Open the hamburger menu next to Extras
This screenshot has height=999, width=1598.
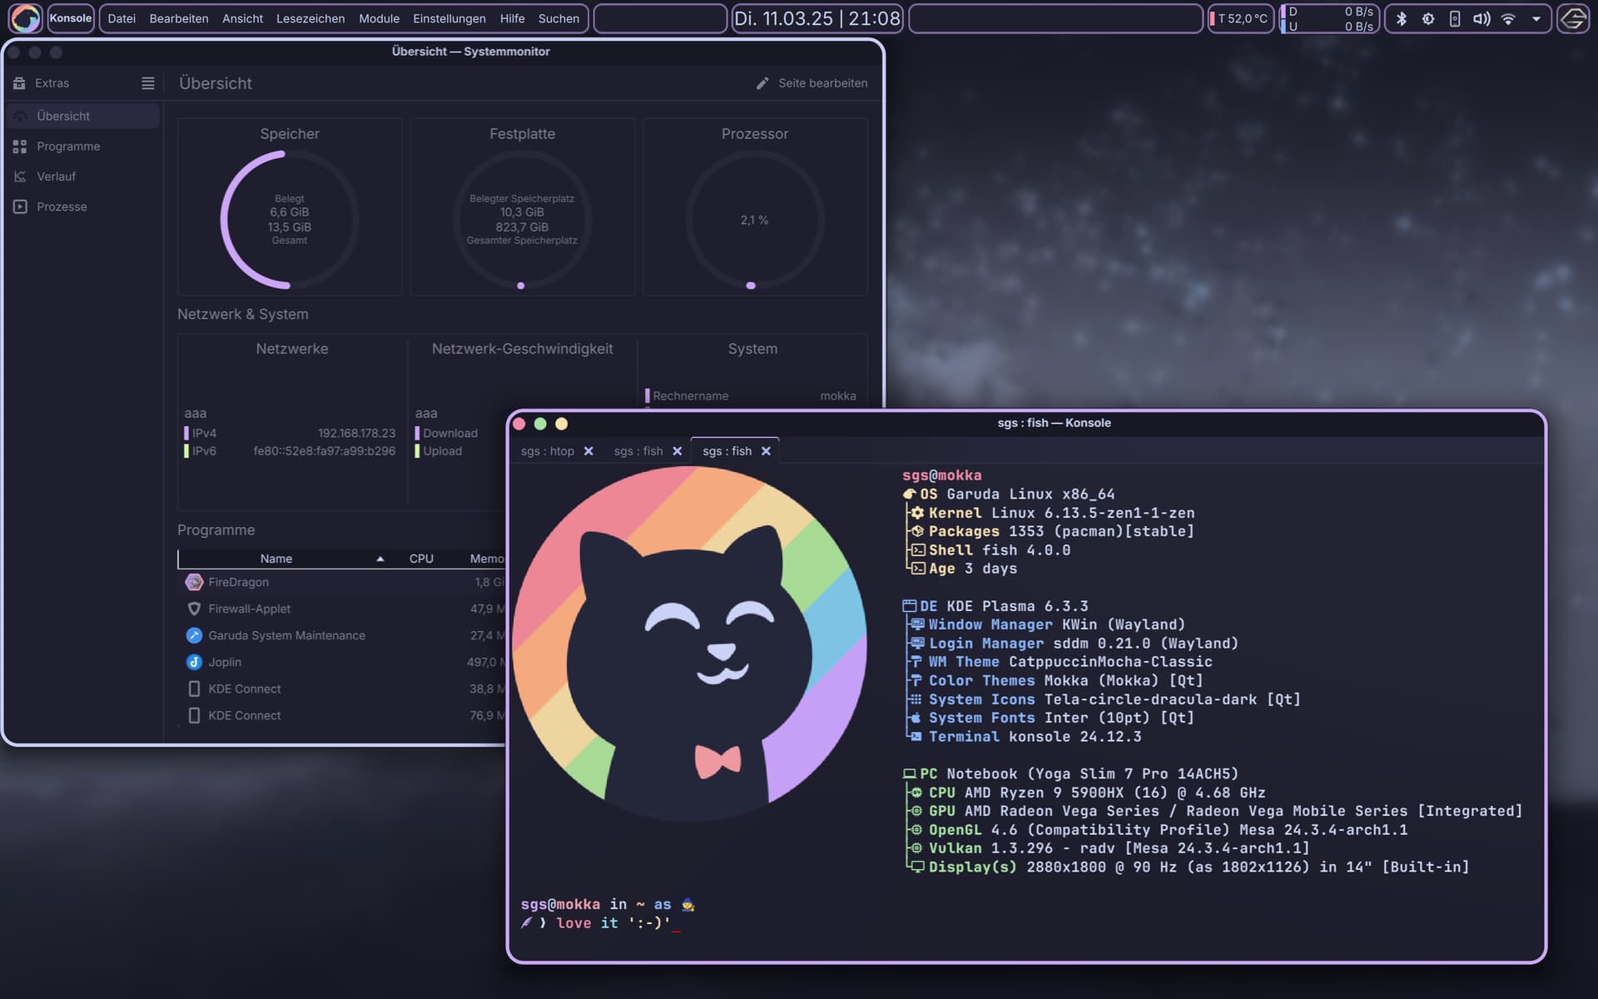pyautogui.click(x=148, y=83)
